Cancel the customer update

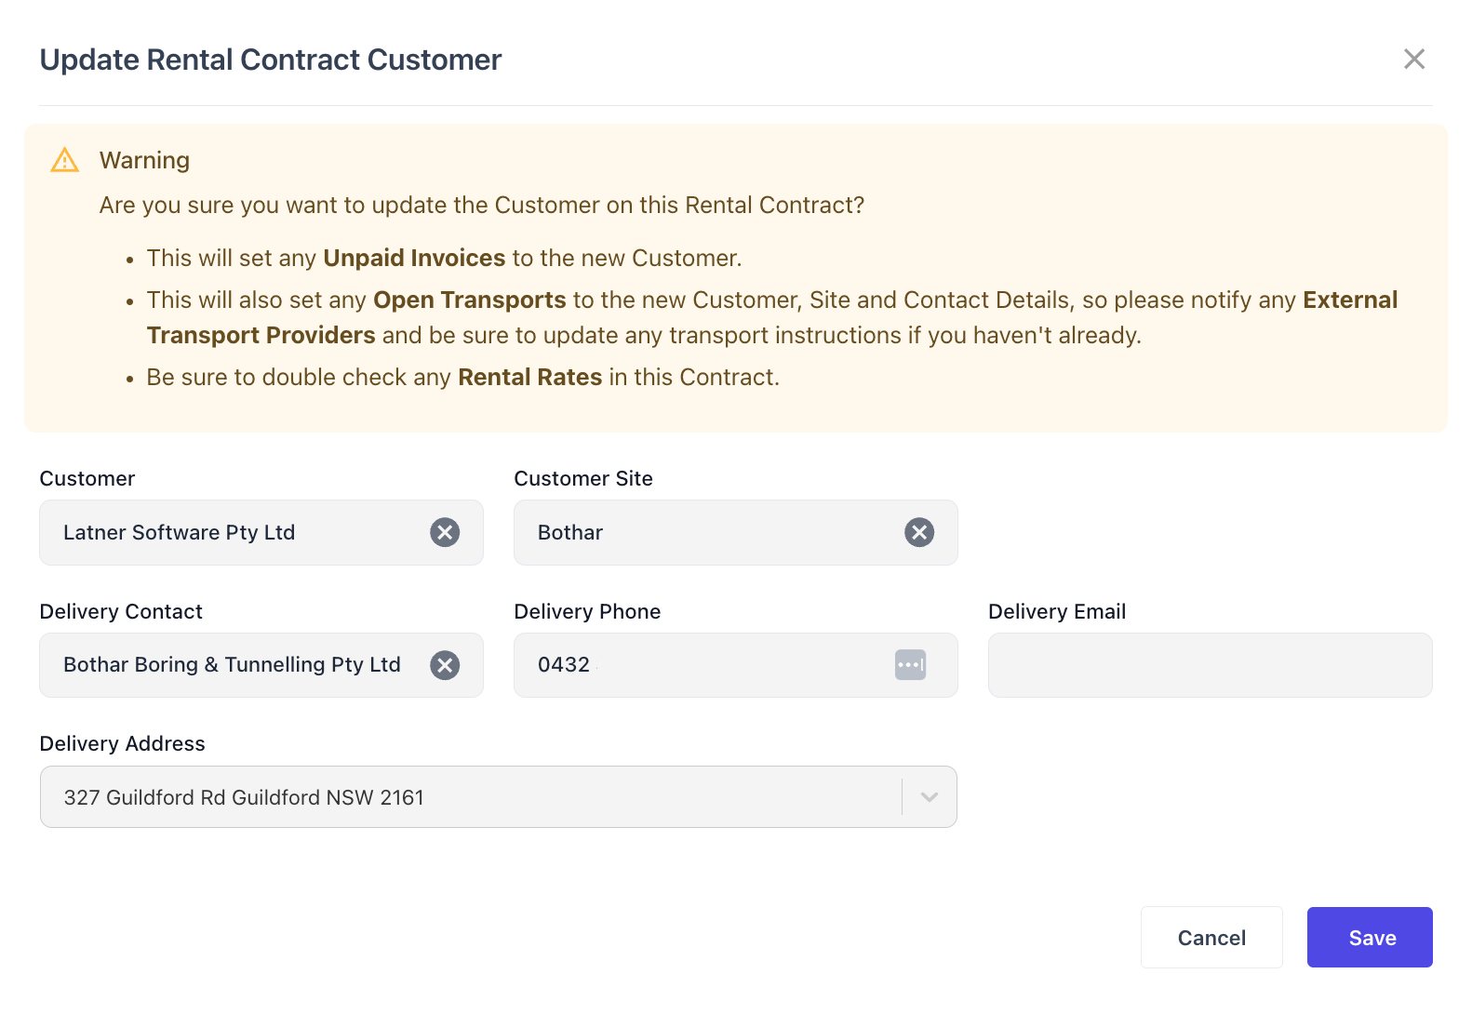point(1211,938)
